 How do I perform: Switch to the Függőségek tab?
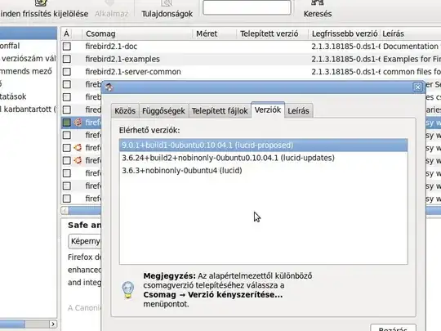pos(163,111)
